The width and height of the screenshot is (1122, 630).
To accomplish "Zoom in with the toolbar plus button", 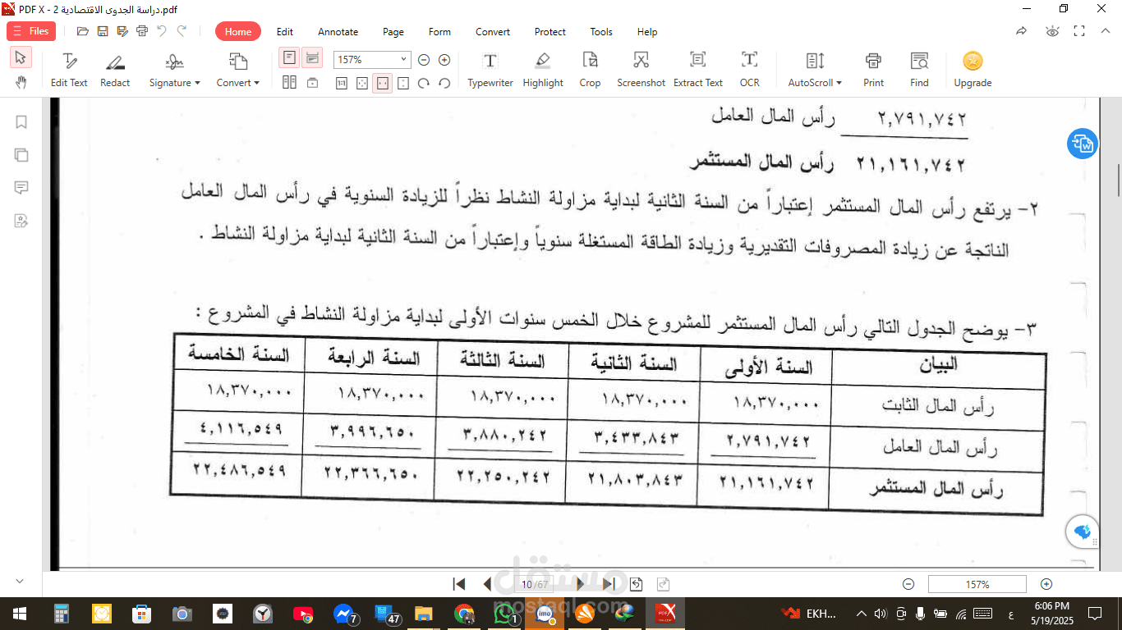I will tap(444, 60).
